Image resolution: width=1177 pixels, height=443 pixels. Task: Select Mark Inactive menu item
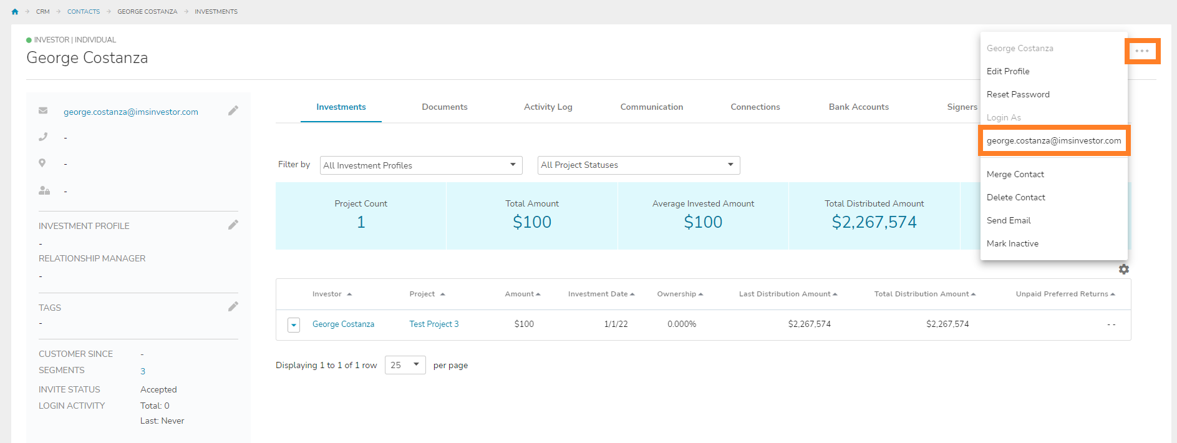pos(1054,243)
